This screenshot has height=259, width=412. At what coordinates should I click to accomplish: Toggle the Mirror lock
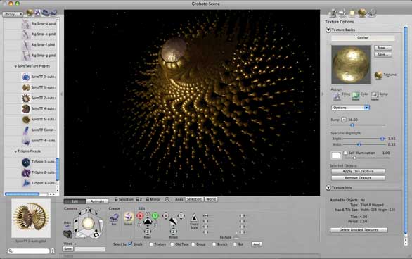(148, 200)
